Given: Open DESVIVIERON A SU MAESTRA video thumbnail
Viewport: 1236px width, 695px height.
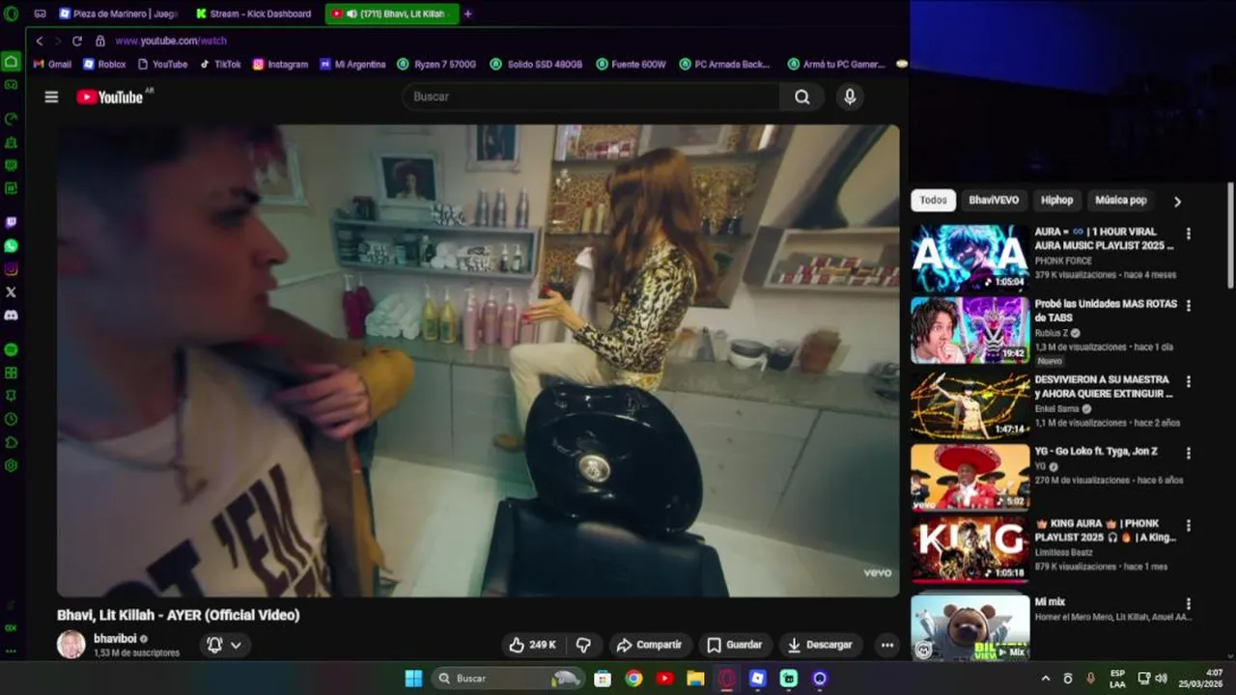Looking at the screenshot, I should 969,405.
